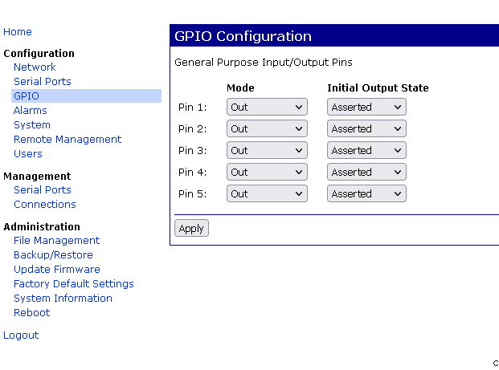
Task: Click the Logout link
Action: [21, 335]
